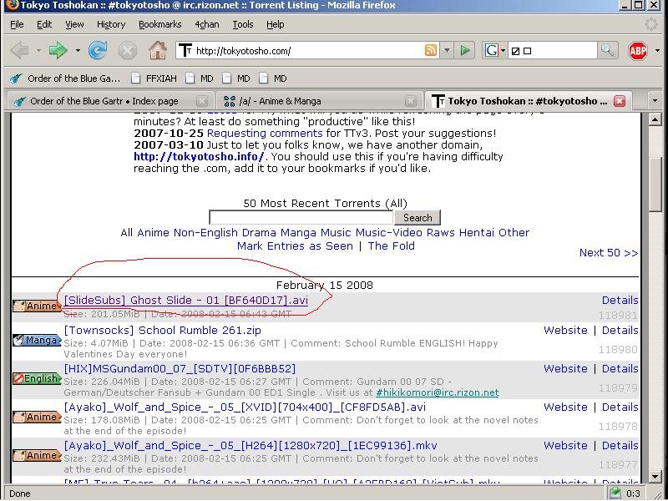Viewport: 668px width, 501px height.
Task: Open Details for Ghost Slide torrent
Action: [620, 301]
